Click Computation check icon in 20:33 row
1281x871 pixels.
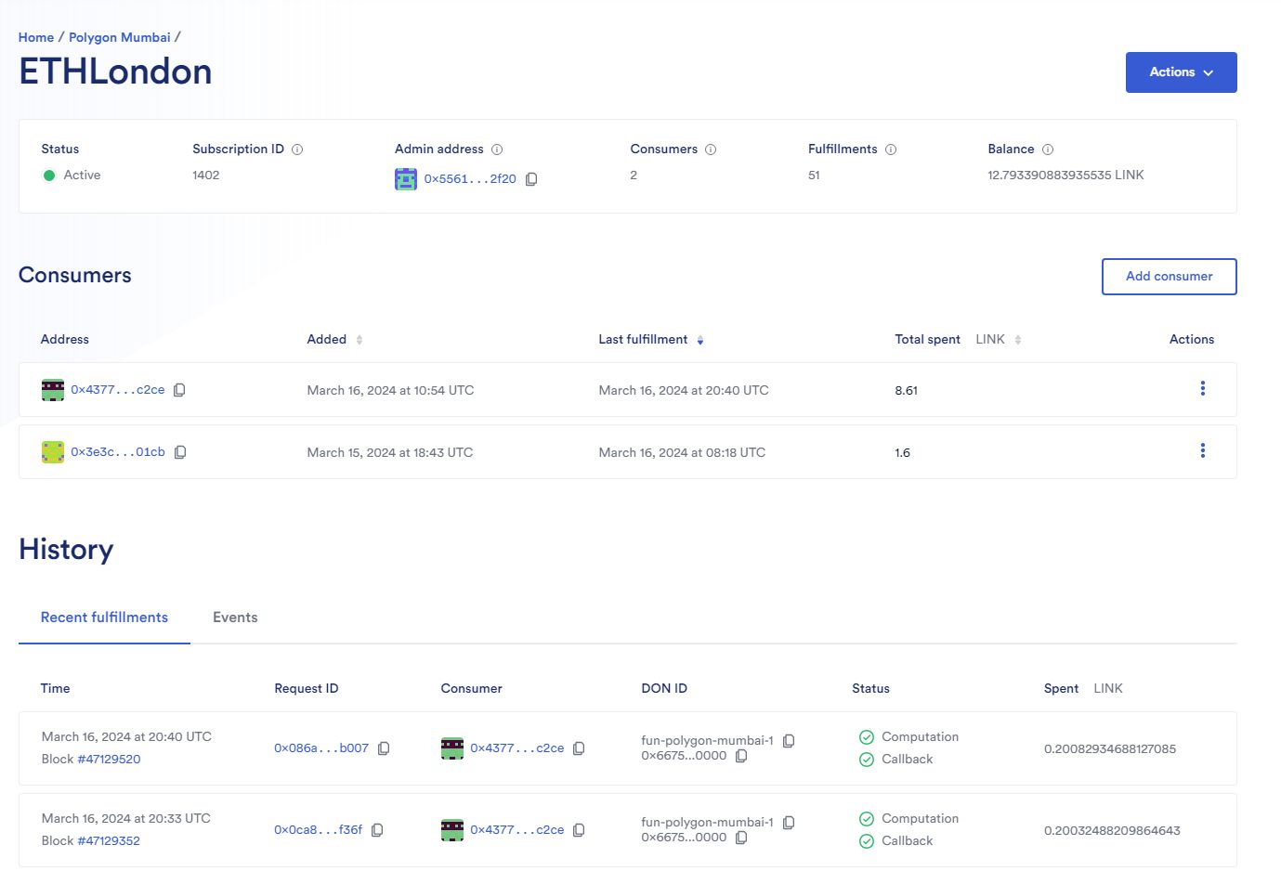(x=867, y=819)
